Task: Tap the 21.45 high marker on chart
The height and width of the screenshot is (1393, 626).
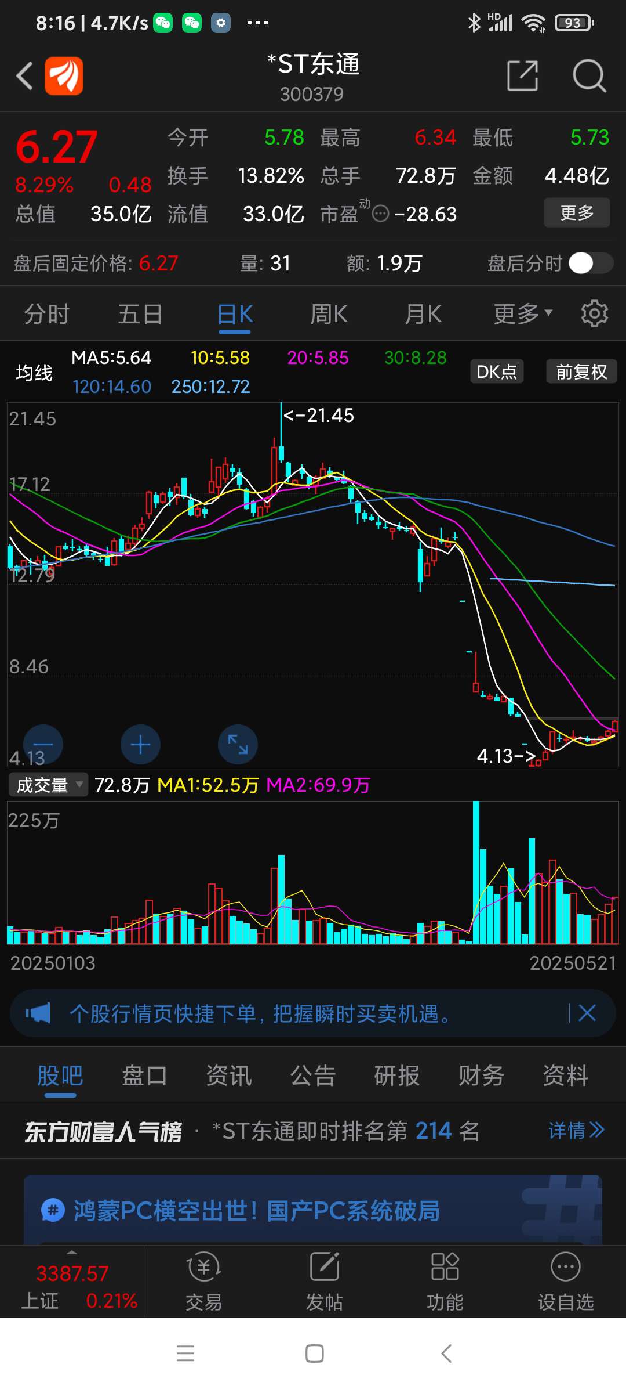Action: [318, 415]
